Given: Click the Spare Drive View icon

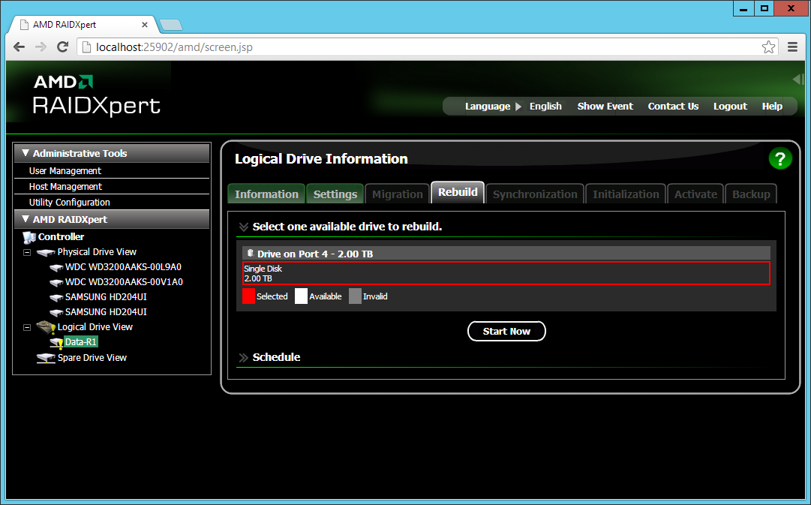Looking at the screenshot, I should [x=46, y=358].
